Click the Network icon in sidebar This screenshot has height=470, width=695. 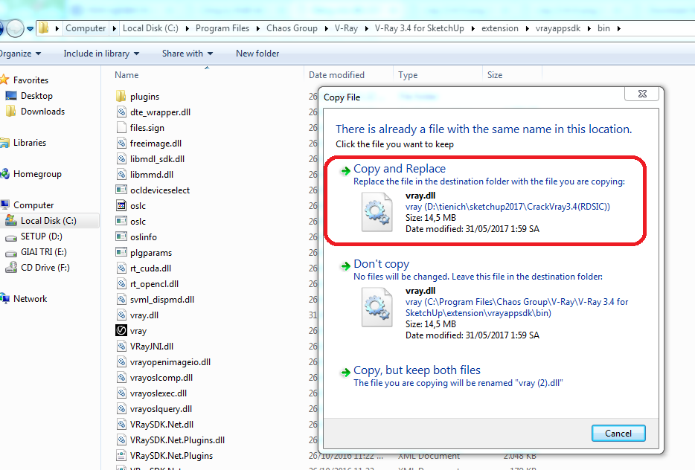(x=5, y=299)
